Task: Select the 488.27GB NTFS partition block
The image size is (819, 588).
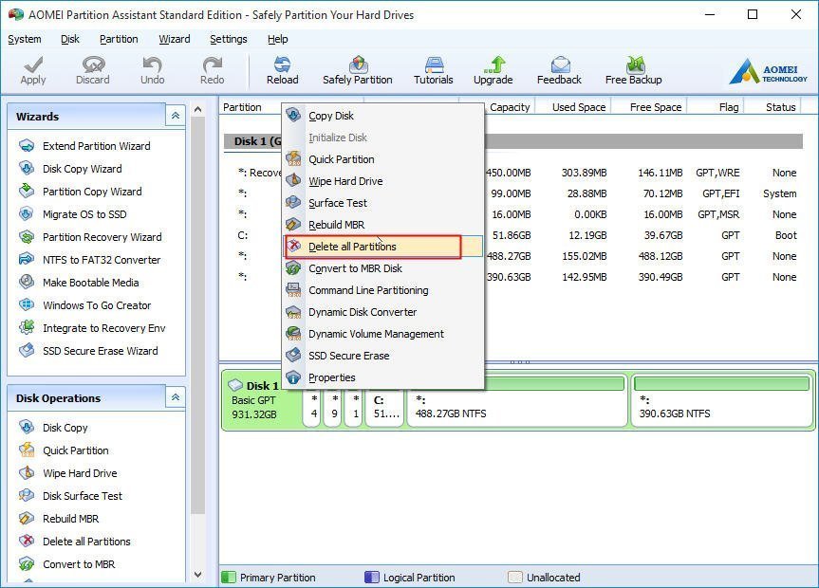Action: 517,400
